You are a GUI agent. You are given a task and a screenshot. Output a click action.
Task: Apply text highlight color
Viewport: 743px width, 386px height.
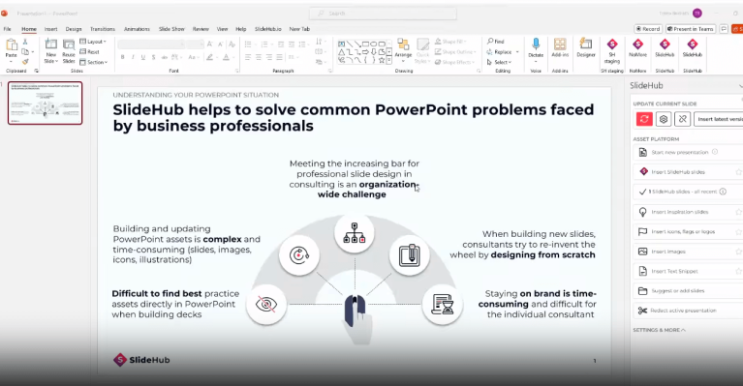[x=210, y=57]
